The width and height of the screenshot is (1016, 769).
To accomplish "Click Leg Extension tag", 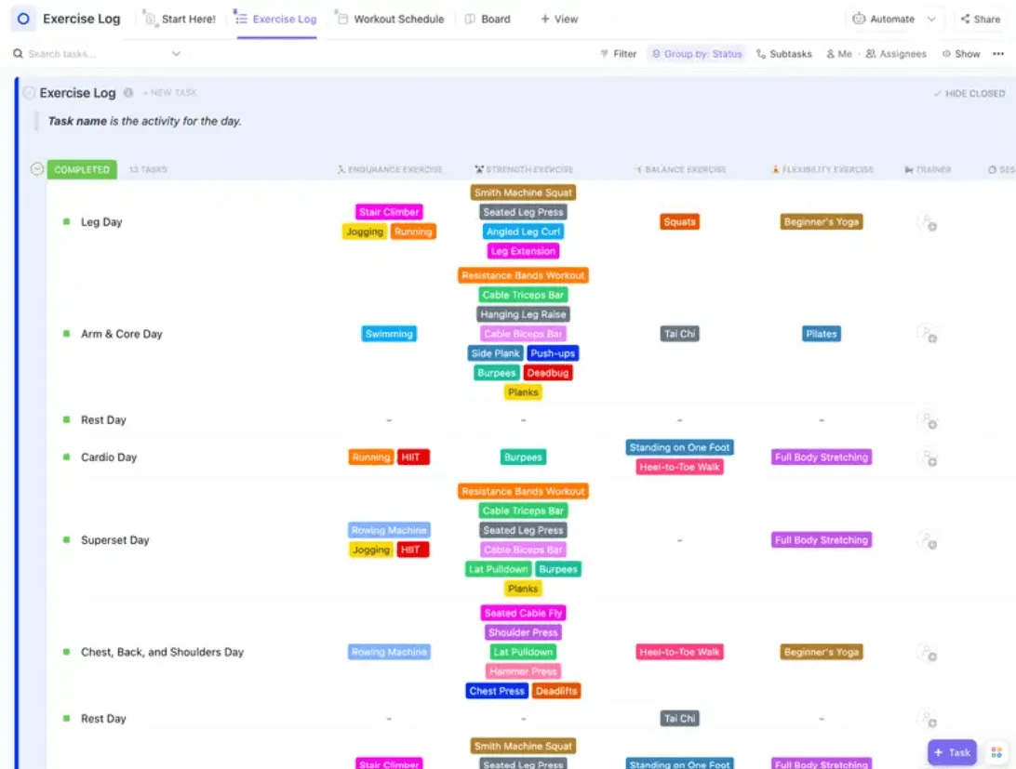I will click(x=523, y=251).
